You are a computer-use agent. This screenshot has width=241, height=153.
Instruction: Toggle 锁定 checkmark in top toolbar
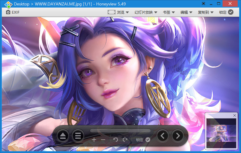tap(226, 12)
